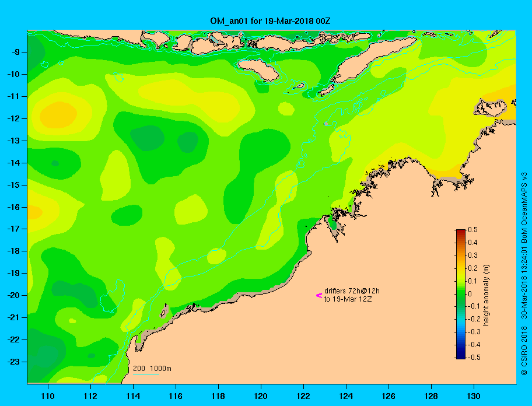The height and width of the screenshot is (406, 532).
Task: Click the latitude axis label "-13"
Action: (x=13, y=141)
